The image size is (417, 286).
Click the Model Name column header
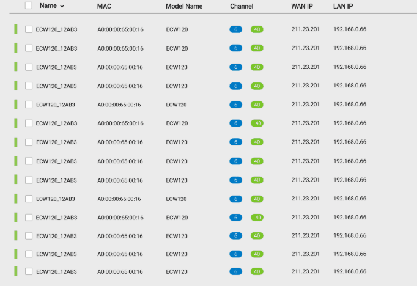click(184, 6)
